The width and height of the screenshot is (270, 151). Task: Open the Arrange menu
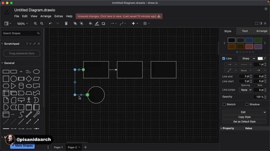click(46, 16)
